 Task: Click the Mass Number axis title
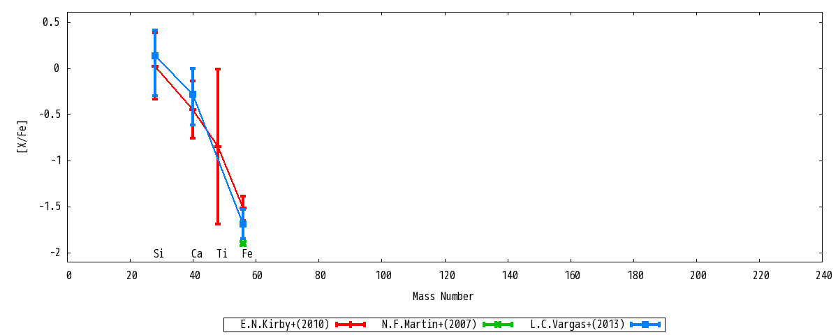pos(443,297)
